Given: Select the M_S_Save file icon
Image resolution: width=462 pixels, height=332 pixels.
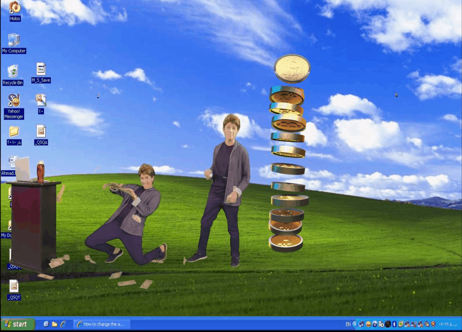Looking at the screenshot, I should (41, 70).
